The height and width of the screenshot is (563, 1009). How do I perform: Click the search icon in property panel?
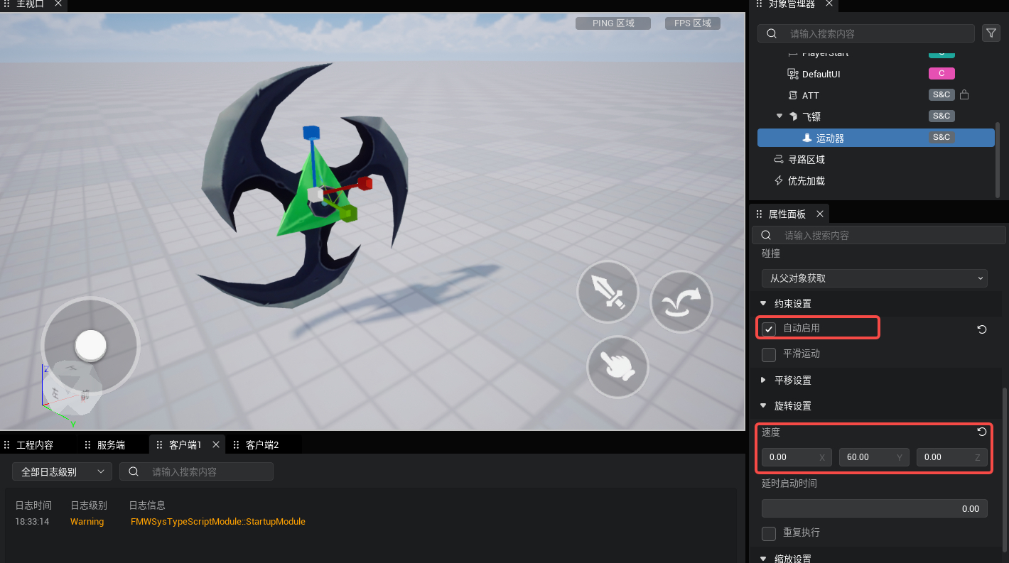click(x=767, y=235)
